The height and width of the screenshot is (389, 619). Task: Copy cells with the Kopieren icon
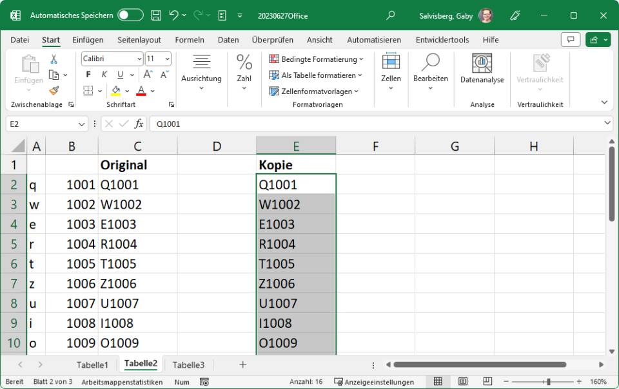pos(54,73)
